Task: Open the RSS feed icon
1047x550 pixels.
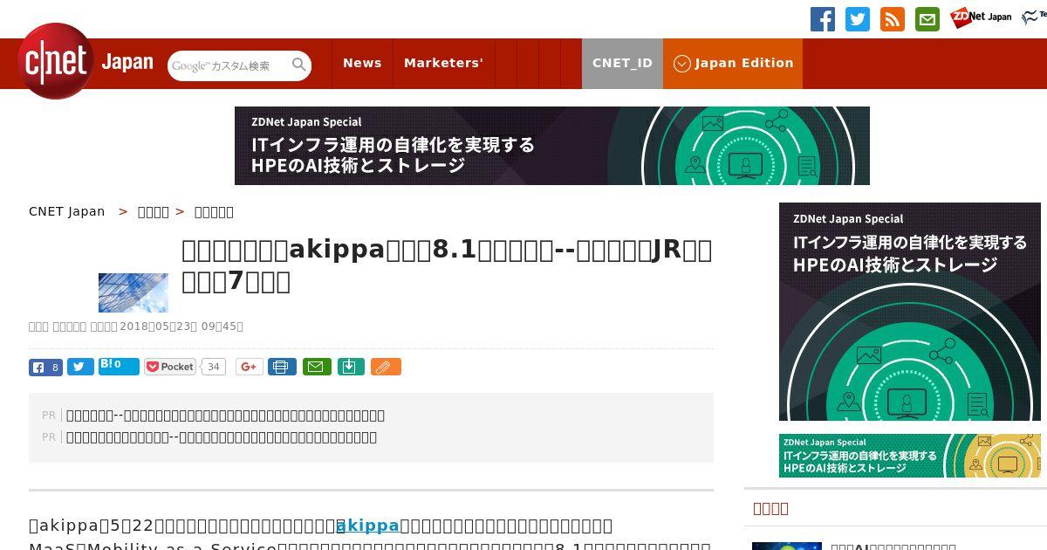Action: (x=893, y=19)
